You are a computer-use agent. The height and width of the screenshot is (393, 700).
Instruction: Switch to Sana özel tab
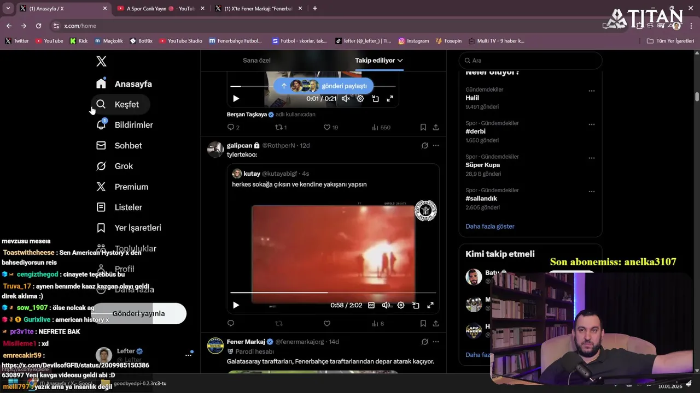click(256, 61)
